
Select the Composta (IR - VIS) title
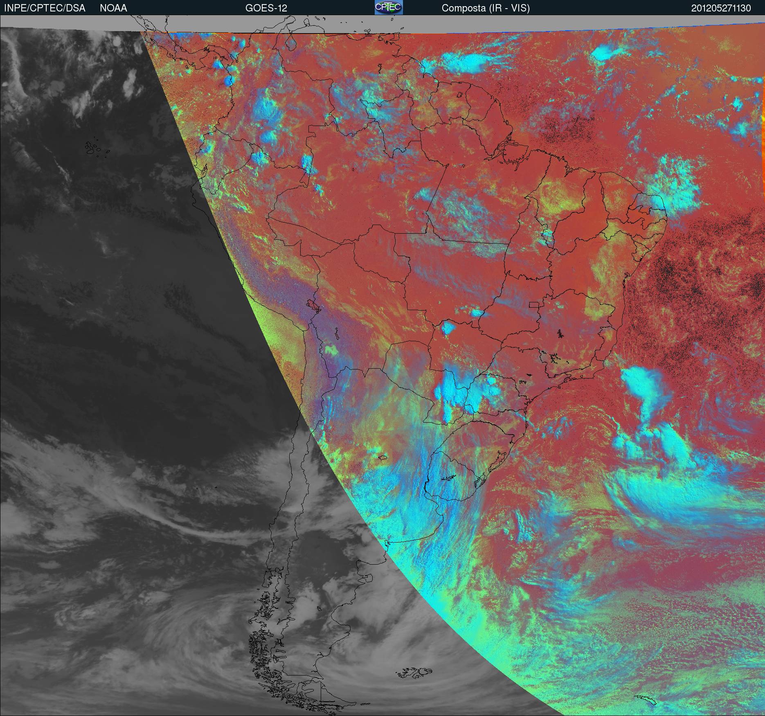pyautogui.click(x=486, y=9)
